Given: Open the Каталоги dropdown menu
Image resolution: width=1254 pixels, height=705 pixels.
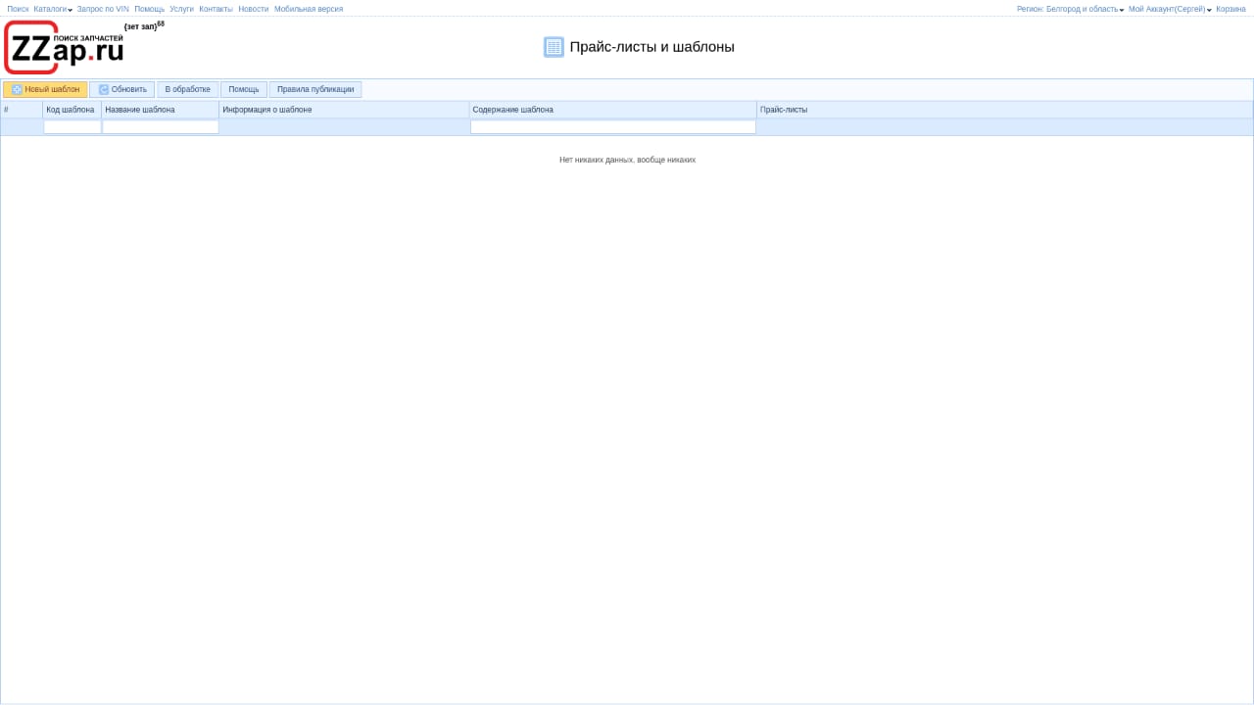Looking at the screenshot, I should 53,9.
